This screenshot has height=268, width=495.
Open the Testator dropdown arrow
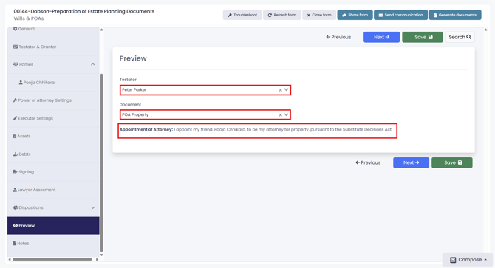(287, 90)
